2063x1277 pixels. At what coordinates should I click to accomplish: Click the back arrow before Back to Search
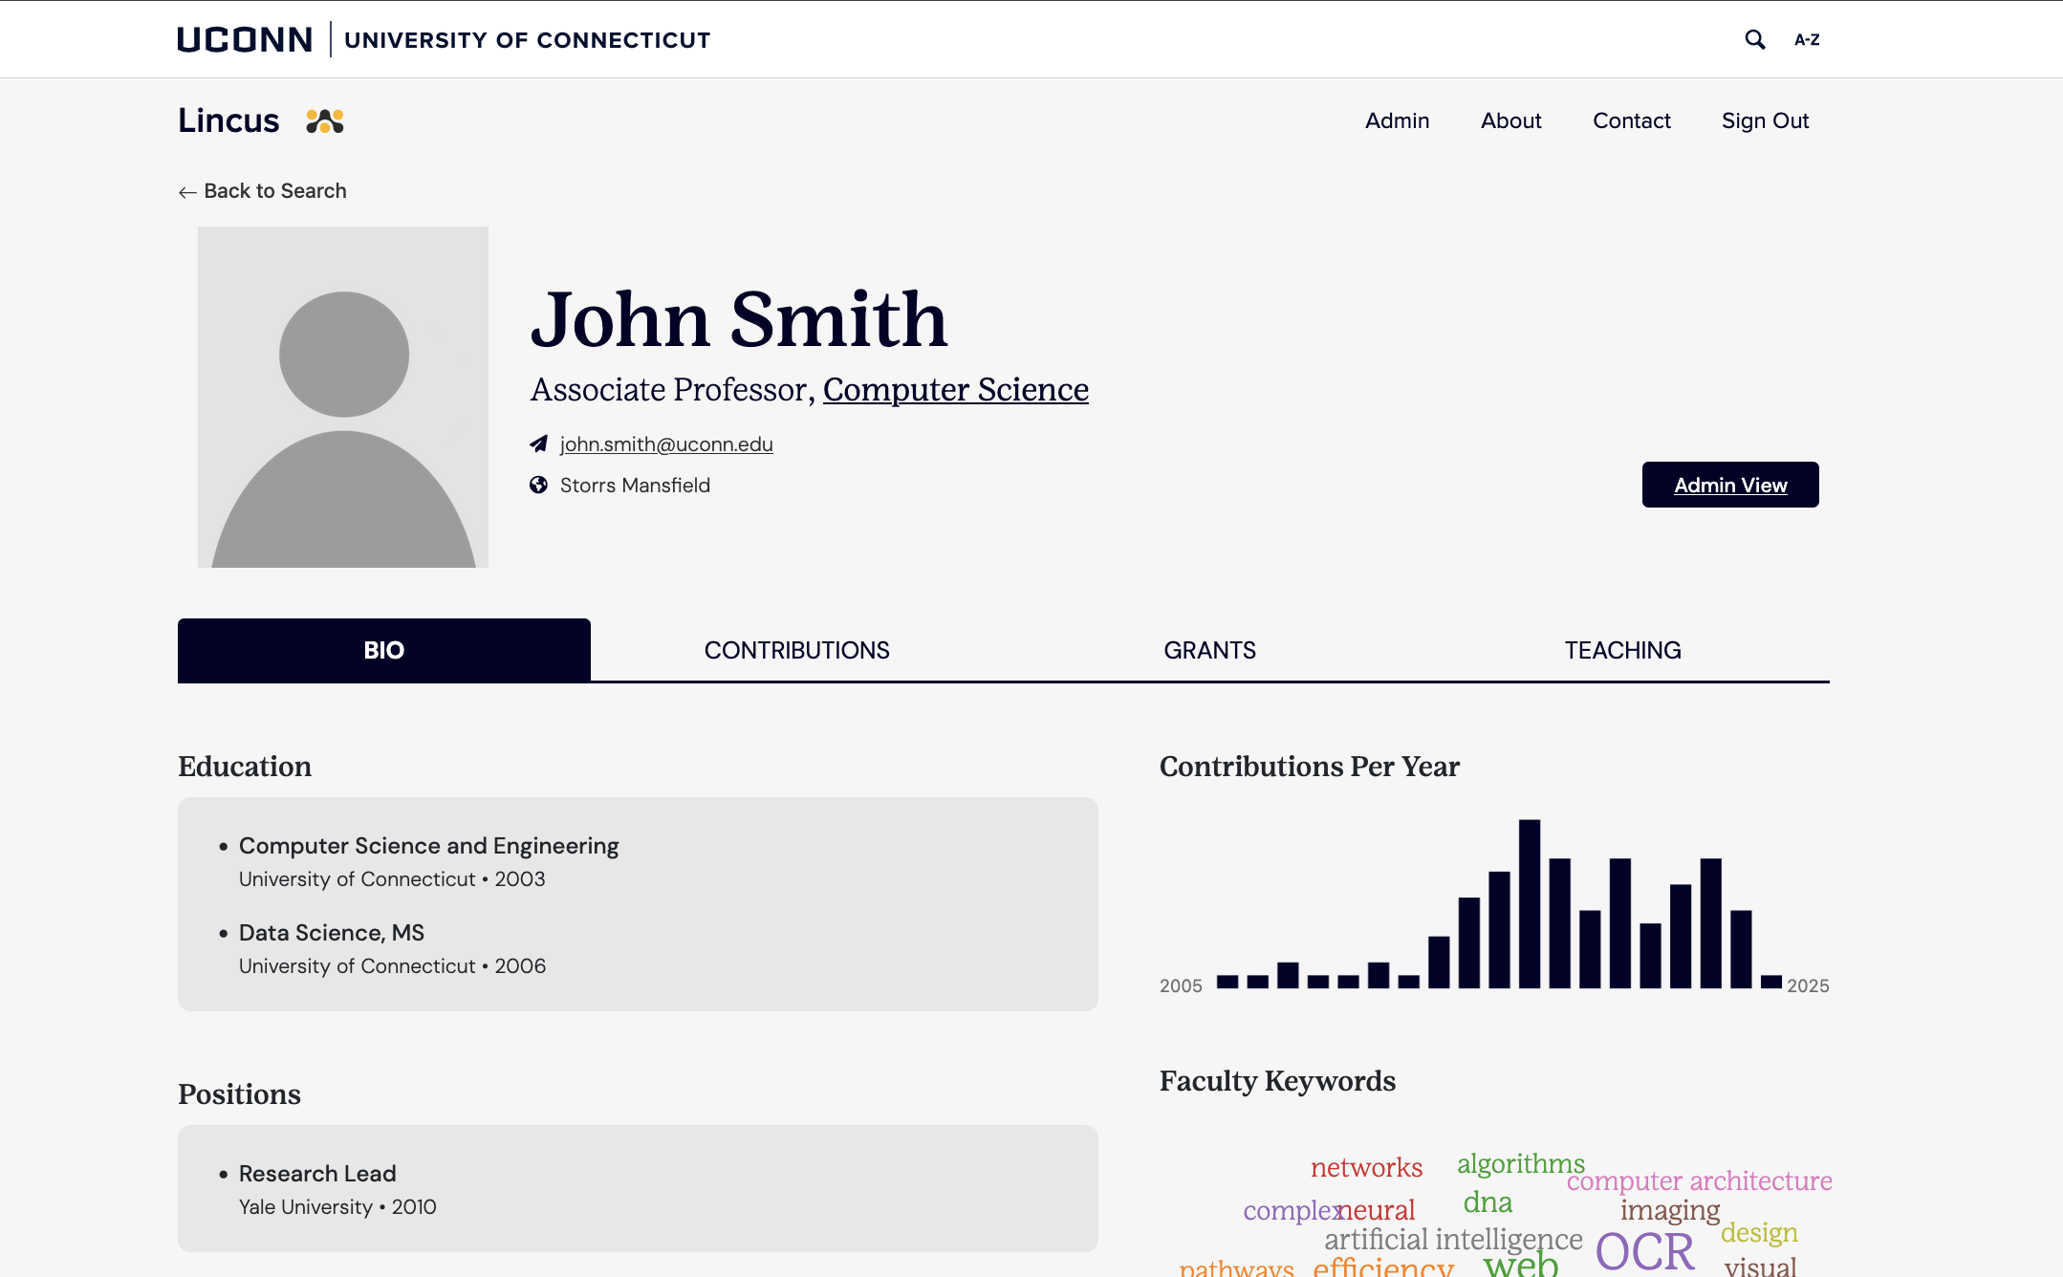coord(185,191)
